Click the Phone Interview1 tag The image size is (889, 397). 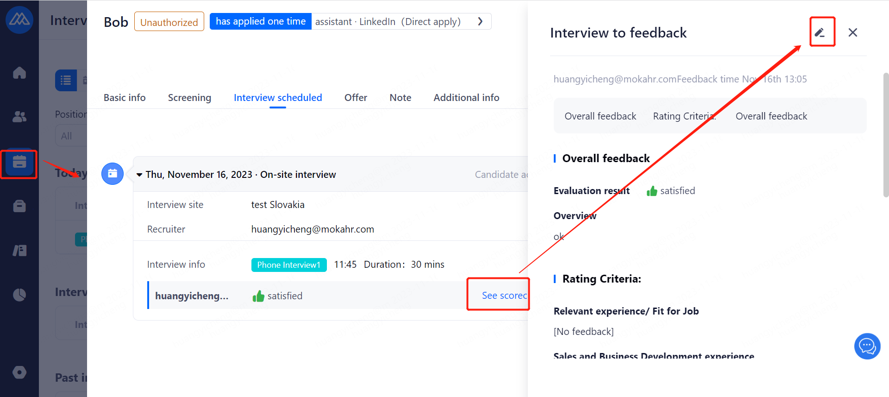pos(289,265)
